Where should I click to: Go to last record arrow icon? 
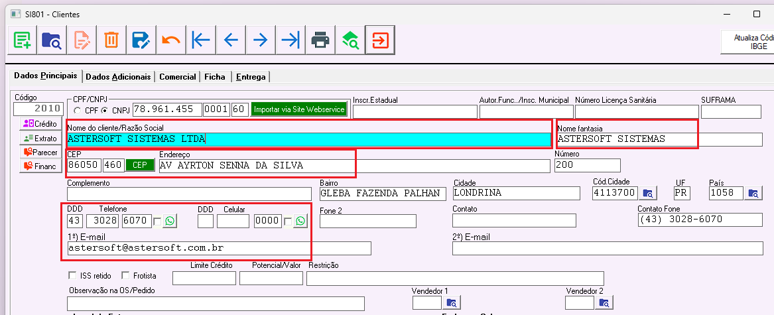tap(290, 40)
